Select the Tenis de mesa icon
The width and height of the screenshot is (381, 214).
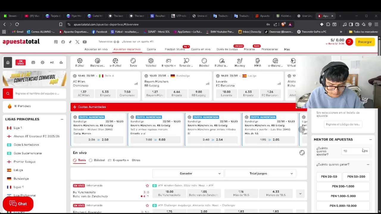tap(186, 62)
